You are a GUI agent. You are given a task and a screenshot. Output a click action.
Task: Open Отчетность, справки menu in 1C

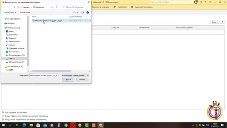(100, 7)
